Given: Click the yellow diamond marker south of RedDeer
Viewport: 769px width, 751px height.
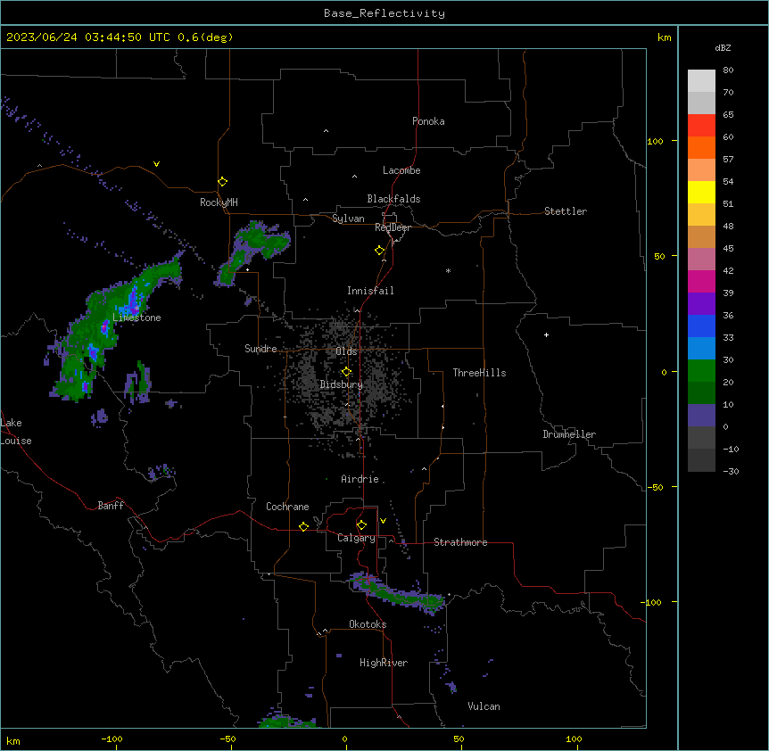Looking at the screenshot, I should point(380,251).
